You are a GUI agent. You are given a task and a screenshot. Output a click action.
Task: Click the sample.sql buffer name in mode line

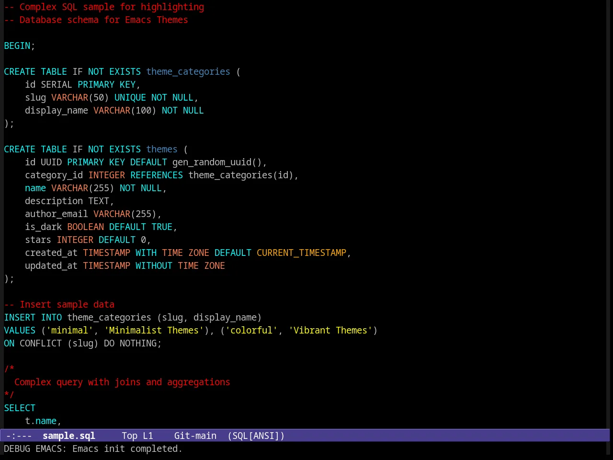69,436
